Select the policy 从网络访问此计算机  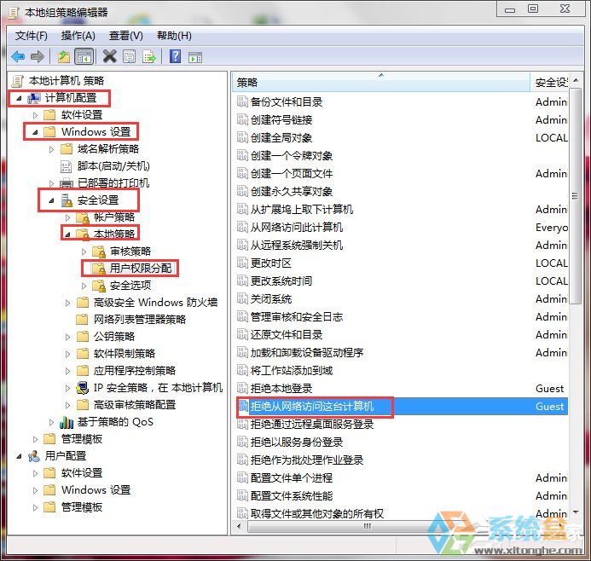[297, 227]
